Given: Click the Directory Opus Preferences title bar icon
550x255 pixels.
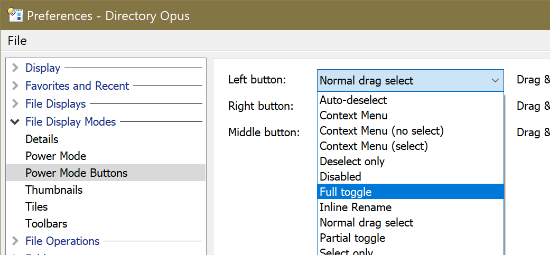Looking at the screenshot, I should tap(15, 15).
